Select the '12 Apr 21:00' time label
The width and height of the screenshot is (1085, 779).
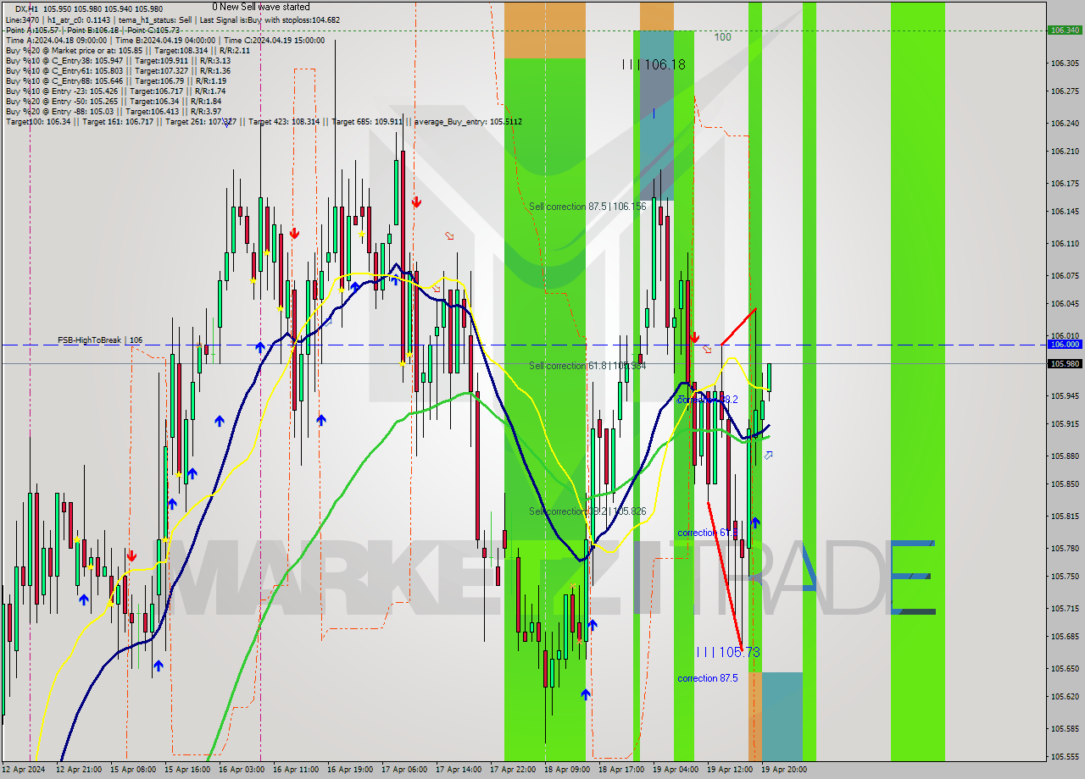point(79,770)
